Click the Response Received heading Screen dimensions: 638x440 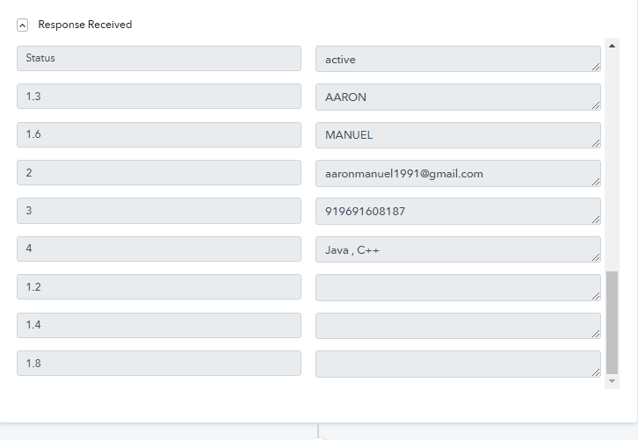pyautogui.click(x=84, y=25)
